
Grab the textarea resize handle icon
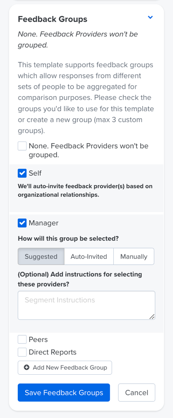point(152,316)
